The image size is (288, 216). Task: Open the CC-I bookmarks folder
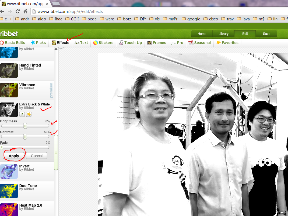point(72,19)
